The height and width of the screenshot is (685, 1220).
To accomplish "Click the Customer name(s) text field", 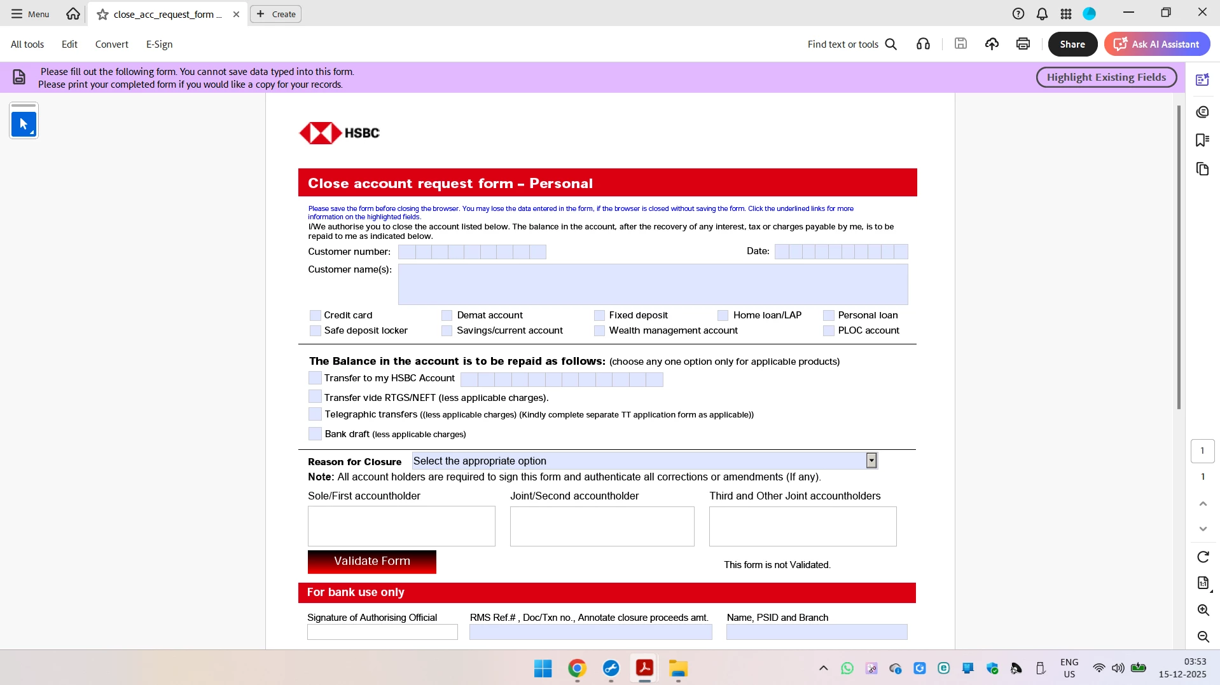I will (x=653, y=285).
